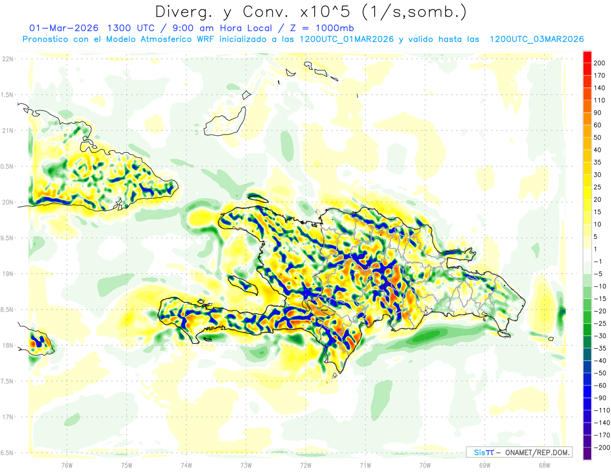Click the '-25' colorbar value
The image size is (611, 472).
pyautogui.click(x=601, y=323)
